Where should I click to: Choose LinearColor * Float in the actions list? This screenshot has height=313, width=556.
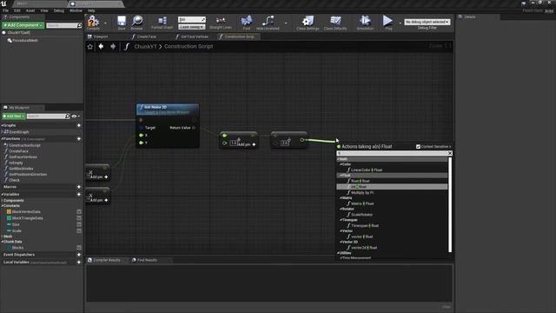tap(367, 170)
